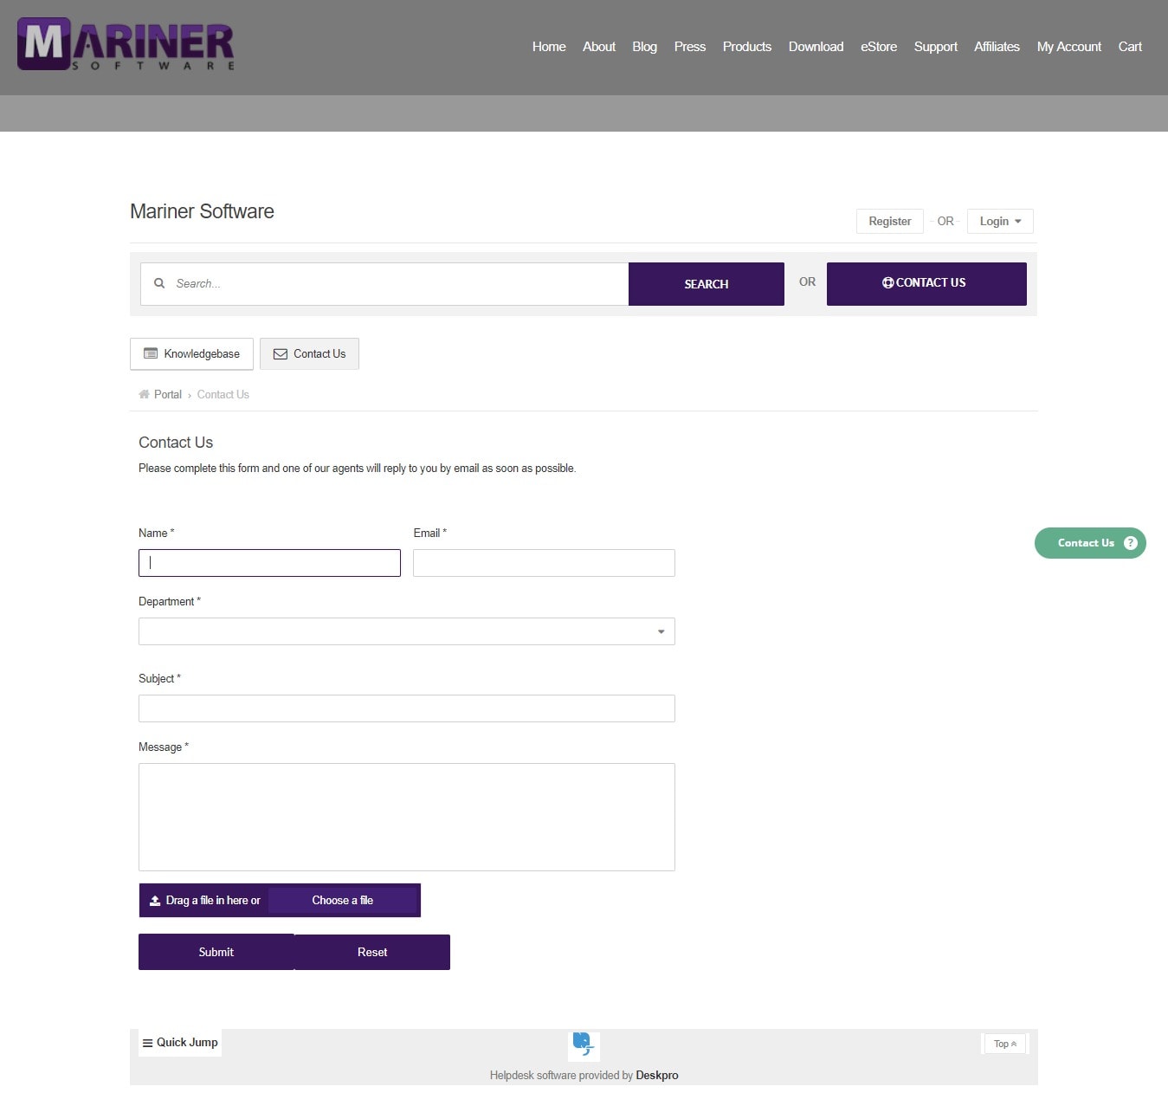Open the Home menu item

click(x=549, y=47)
